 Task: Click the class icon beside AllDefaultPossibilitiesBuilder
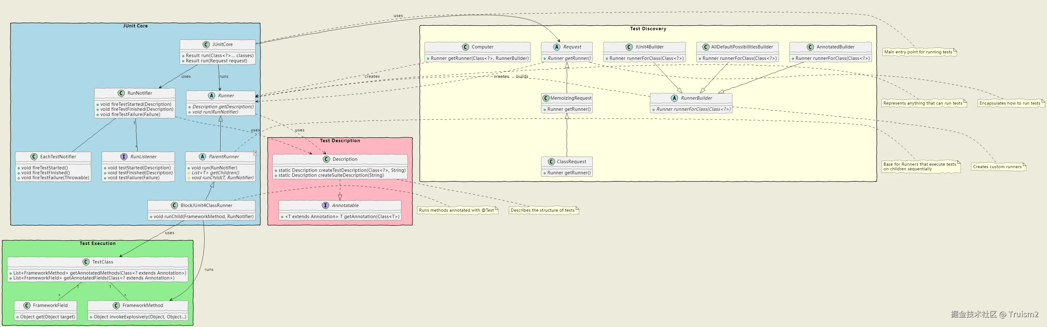[706, 47]
